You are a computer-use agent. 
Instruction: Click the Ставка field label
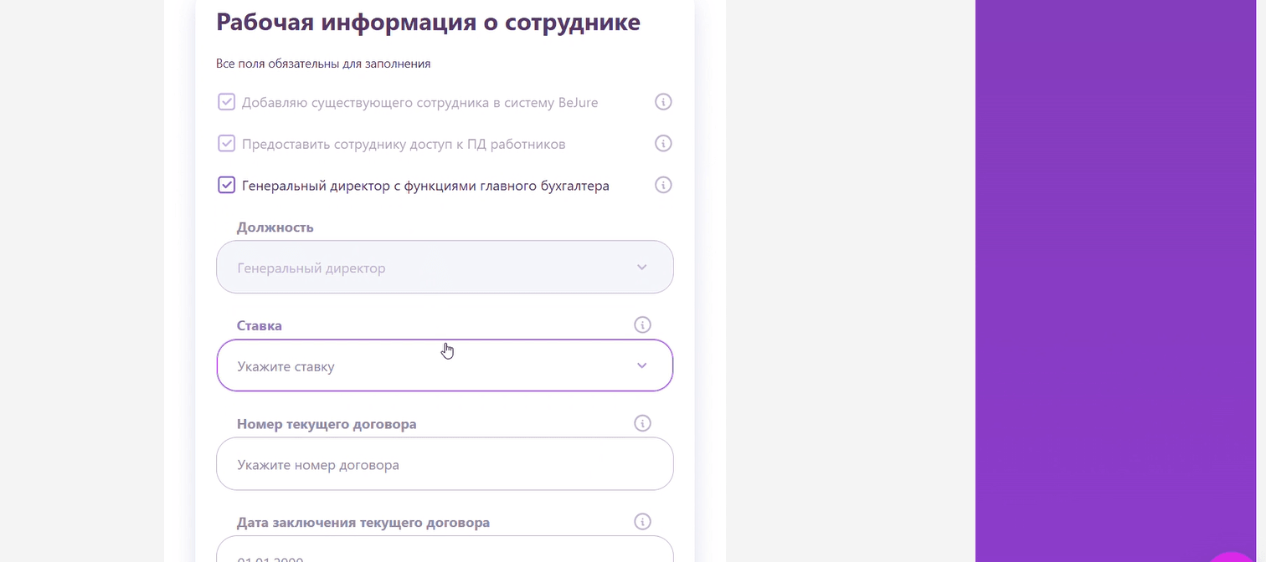point(260,325)
